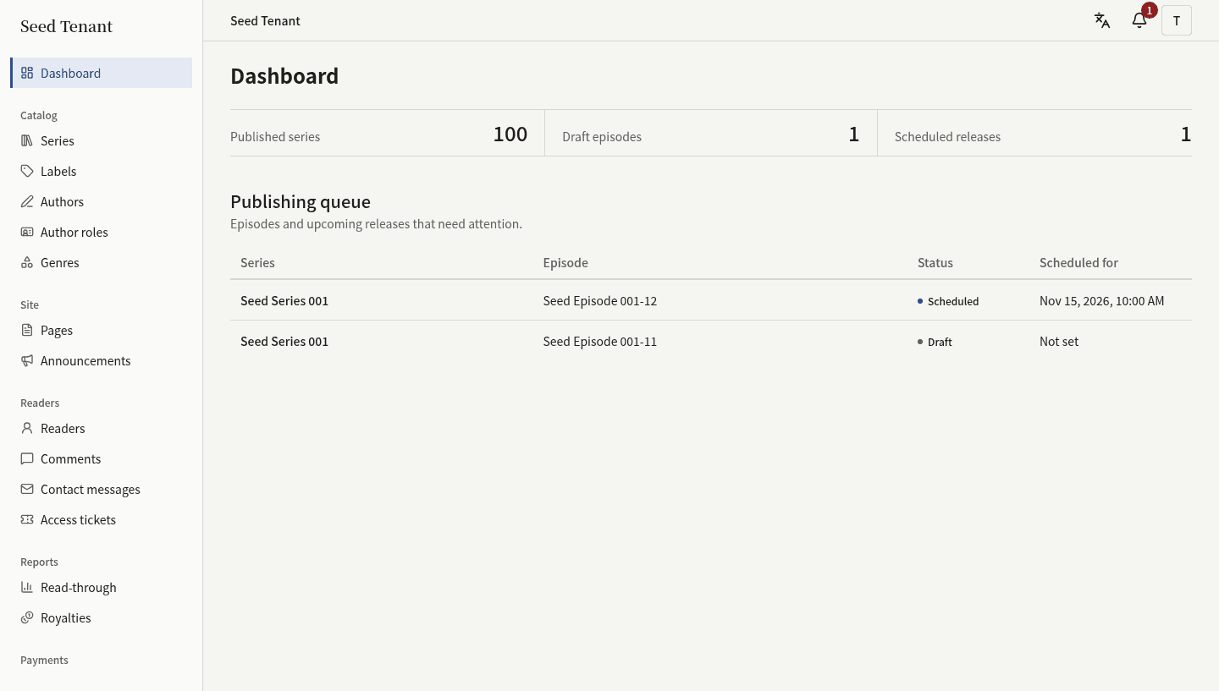The image size is (1219, 691).
Task: Click the Nov 15, 2026, 10:00 AM date
Action: point(1102,300)
